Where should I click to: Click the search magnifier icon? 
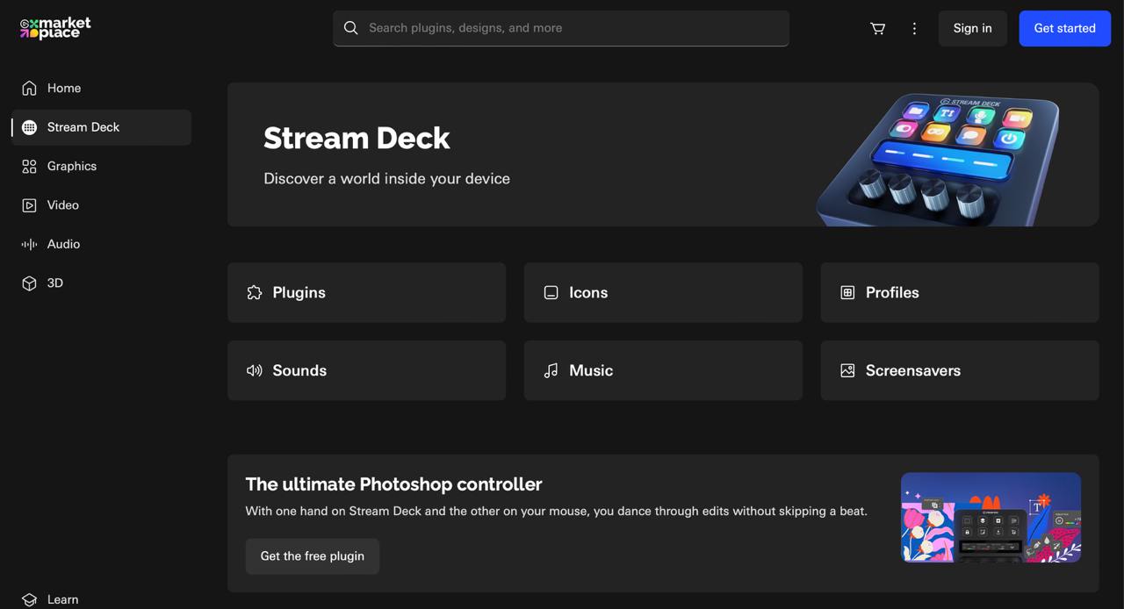(x=351, y=28)
